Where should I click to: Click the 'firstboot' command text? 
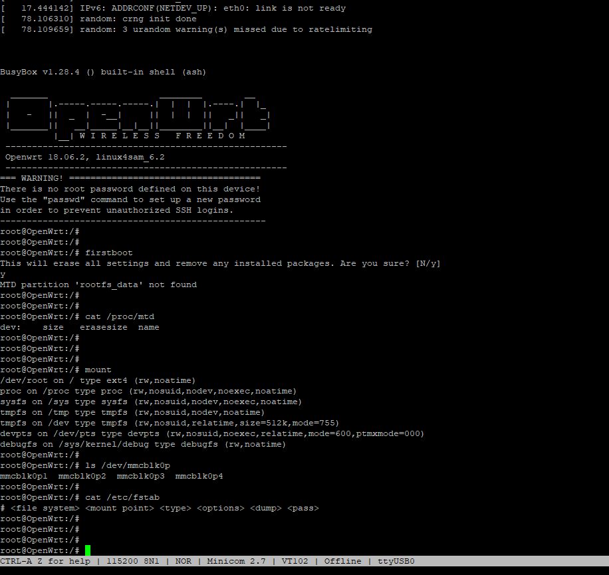109,253
